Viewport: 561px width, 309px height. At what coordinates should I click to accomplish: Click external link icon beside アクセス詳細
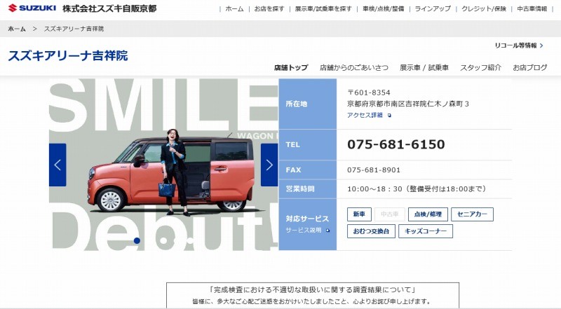tap(389, 116)
